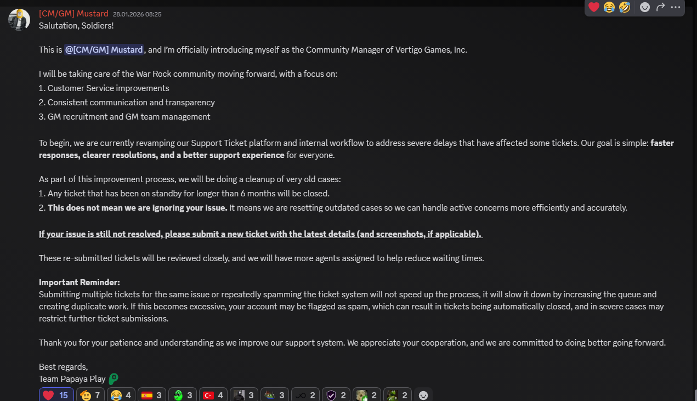Open the add reaction emoji picker in toolbar
Image resolution: width=697 pixels, height=401 pixels.
pyautogui.click(x=645, y=7)
